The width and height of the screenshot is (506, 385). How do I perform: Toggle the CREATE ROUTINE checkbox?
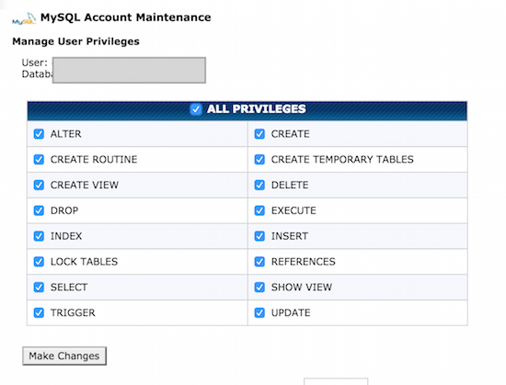tap(39, 159)
